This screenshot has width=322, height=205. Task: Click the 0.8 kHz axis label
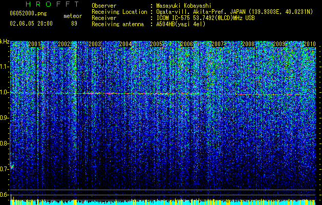tap(5, 143)
